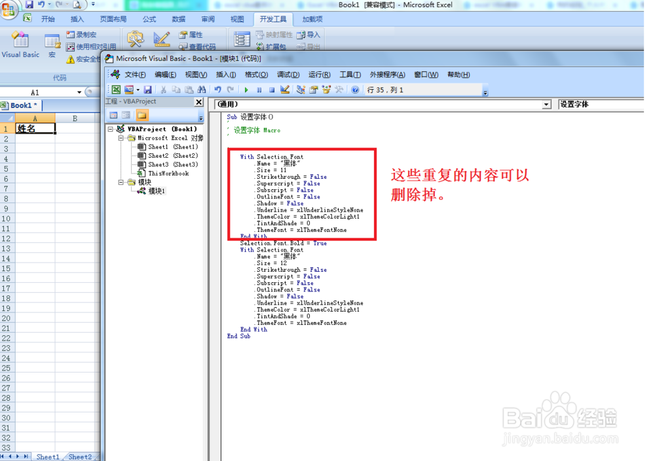The width and height of the screenshot is (655, 461).
Task: Open the 数据 ribbon tab
Action: click(178, 19)
